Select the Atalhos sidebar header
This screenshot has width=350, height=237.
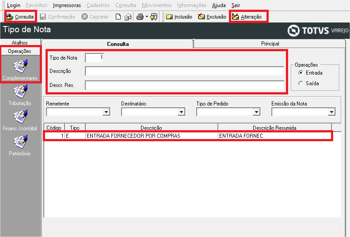point(20,42)
